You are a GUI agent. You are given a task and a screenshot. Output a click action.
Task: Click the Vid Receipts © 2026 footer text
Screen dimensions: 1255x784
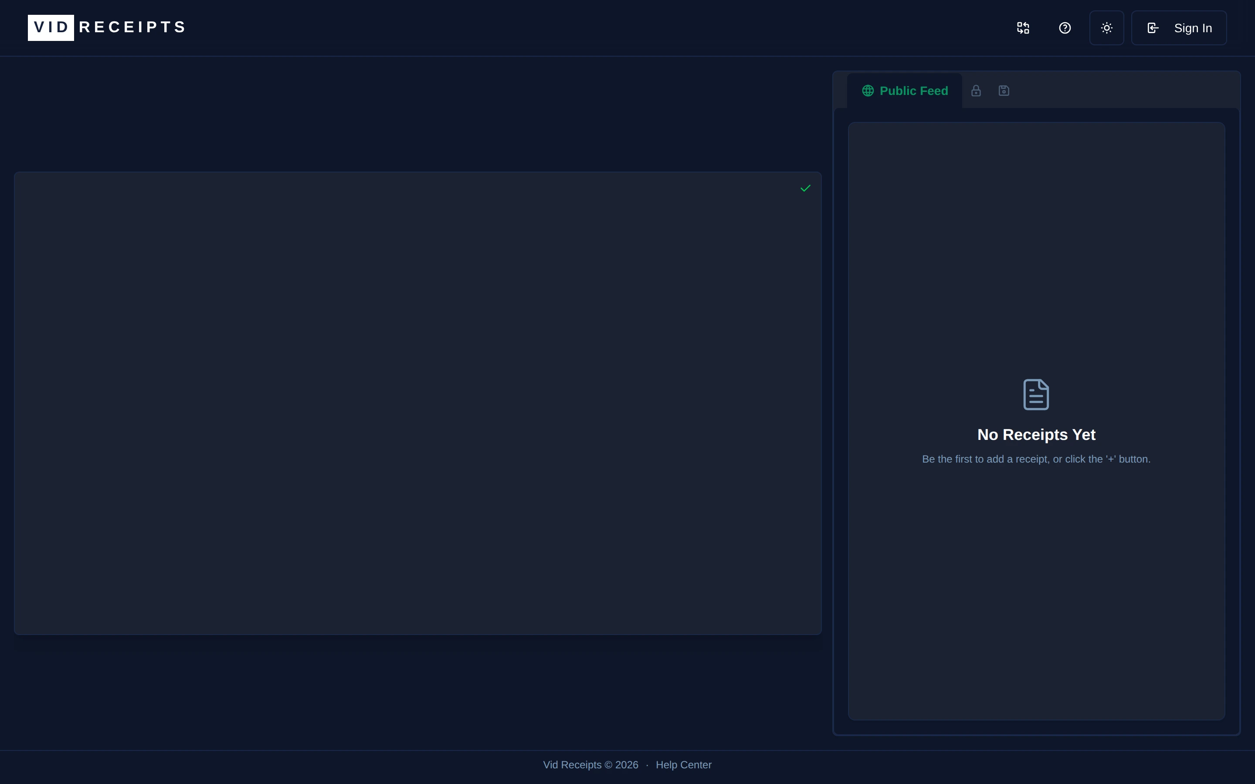(x=590, y=765)
